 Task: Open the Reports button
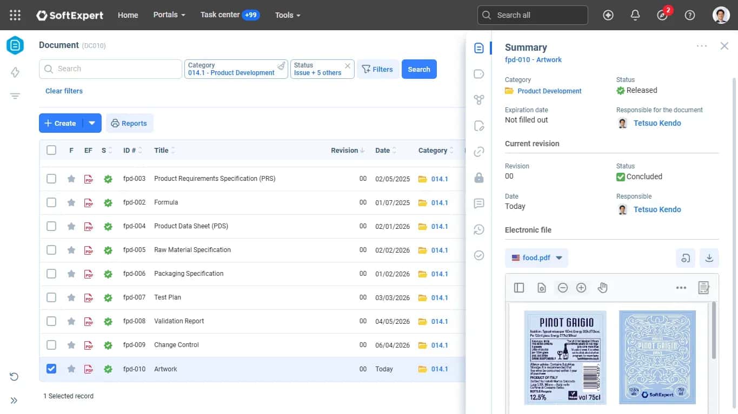pyautogui.click(x=130, y=123)
